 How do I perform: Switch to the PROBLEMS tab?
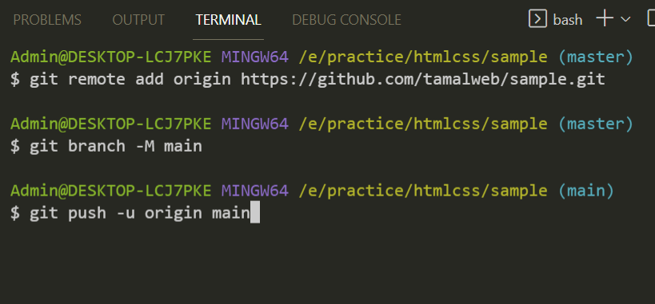47,20
